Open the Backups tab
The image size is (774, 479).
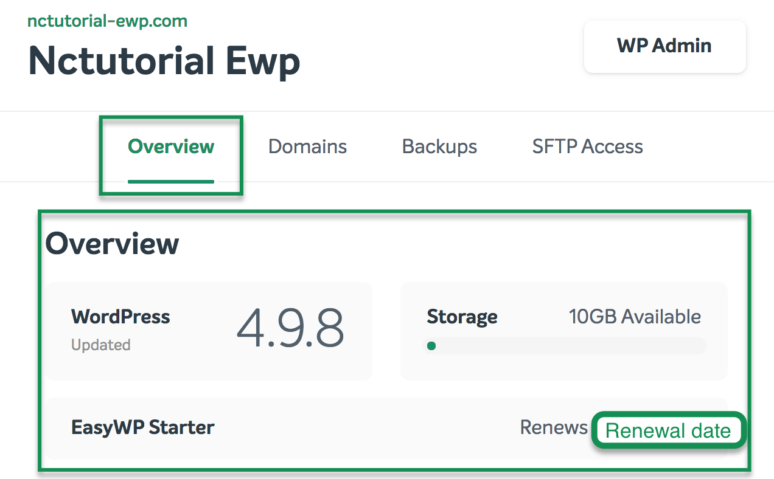click(x=439, y=146)
